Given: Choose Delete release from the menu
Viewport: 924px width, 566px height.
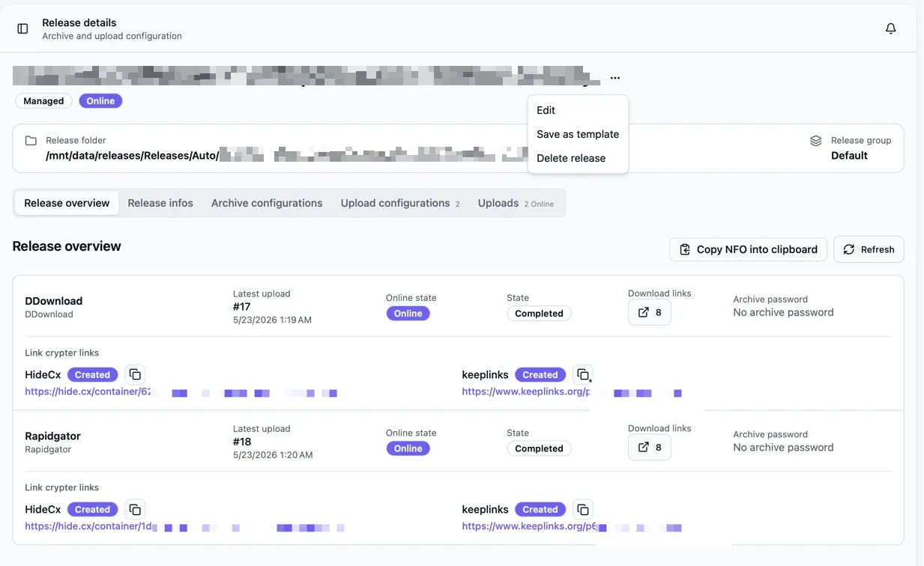Looking at the screenshot, I should [x=578, y=158].
